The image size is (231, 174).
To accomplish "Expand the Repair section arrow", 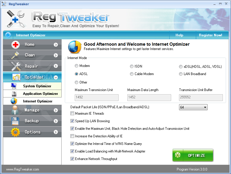I will click(x=56, y=66).
